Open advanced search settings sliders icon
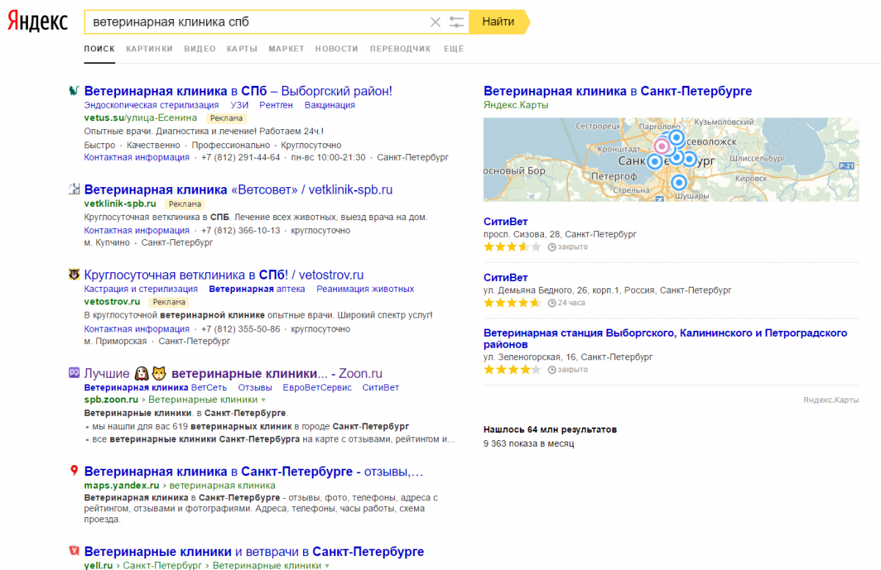Image resolution: width=881 pixels, height=570 pixels. [457, 22]
